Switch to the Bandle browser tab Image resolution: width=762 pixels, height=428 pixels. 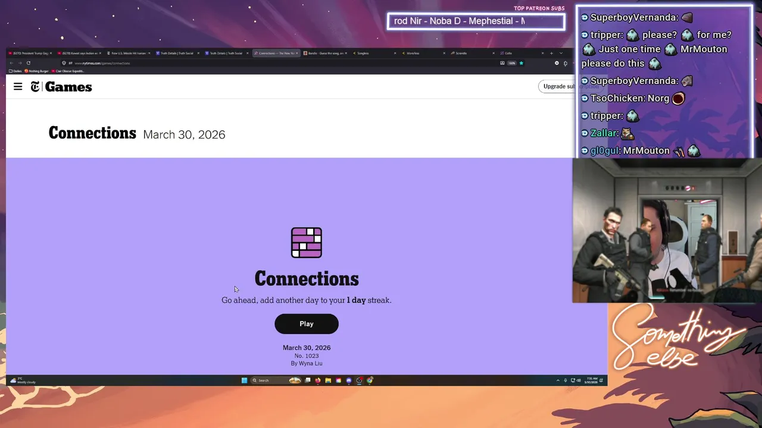tap(326, 53)
